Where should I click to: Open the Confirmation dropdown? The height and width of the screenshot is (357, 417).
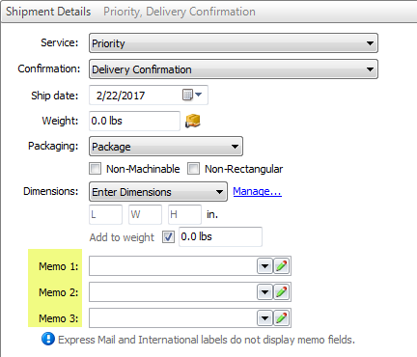[x=234, y=69]
